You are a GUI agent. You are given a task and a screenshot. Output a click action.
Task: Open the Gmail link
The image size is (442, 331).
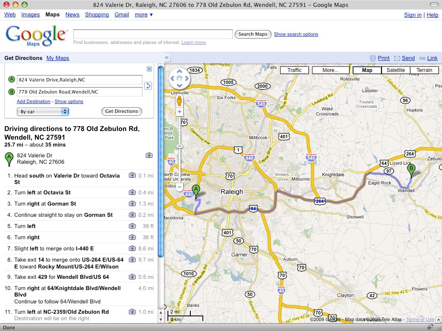point(122,15)
